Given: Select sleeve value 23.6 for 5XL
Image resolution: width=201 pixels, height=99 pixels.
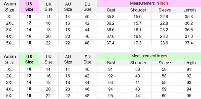Looking at the screenshot, I should [164, 43].
